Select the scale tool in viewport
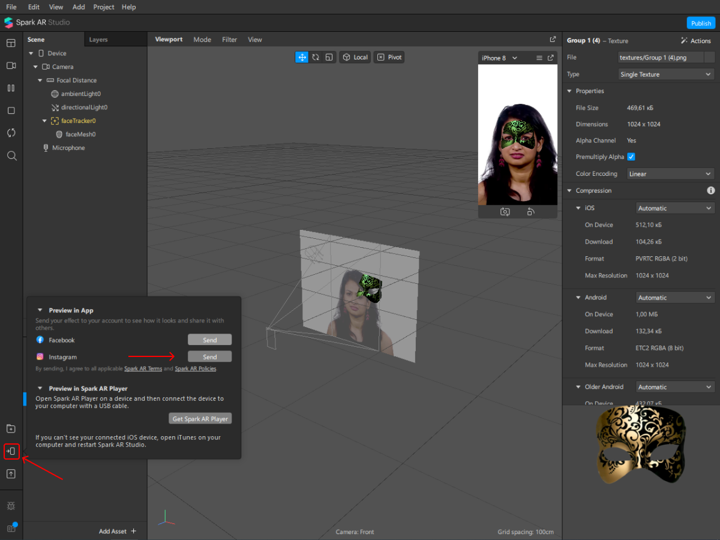Screen dimensions: 720x540 point(329,57)
